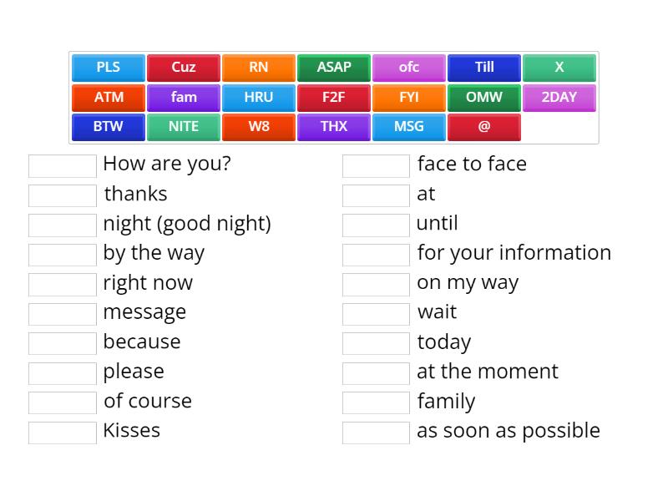Click the purple ofc tile
Viewport: 668px width, 501px height.
pos(409,68)
